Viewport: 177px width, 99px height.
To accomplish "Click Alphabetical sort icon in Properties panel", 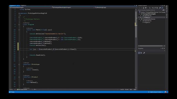I will [x=141, y=53].
